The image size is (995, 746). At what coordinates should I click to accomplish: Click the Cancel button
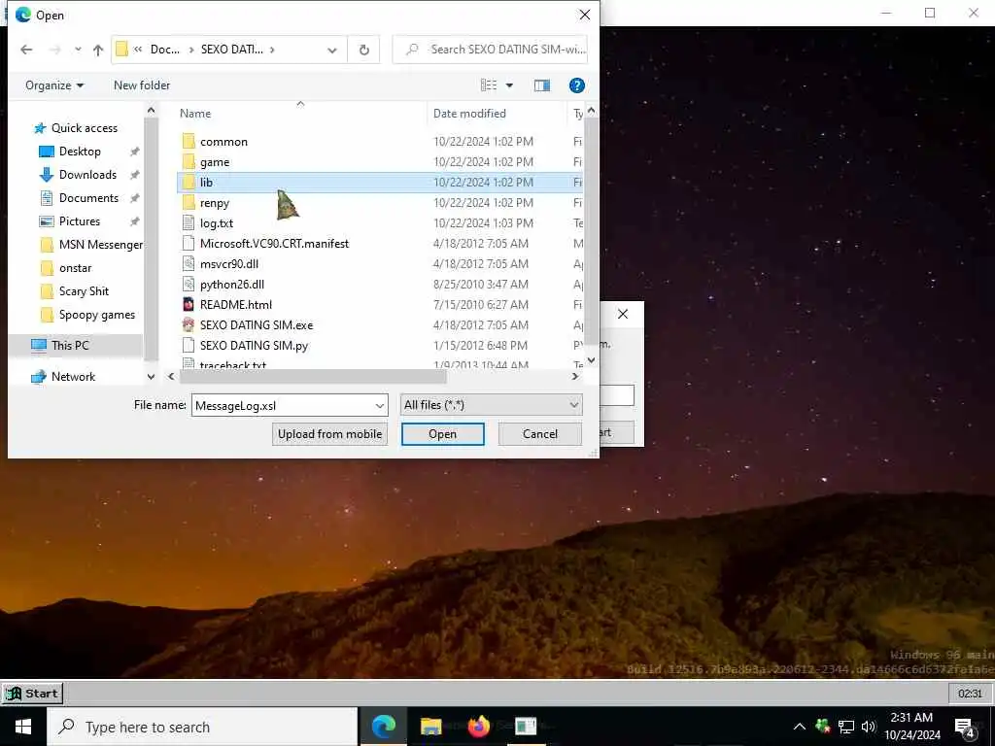[x=540, y=434]
